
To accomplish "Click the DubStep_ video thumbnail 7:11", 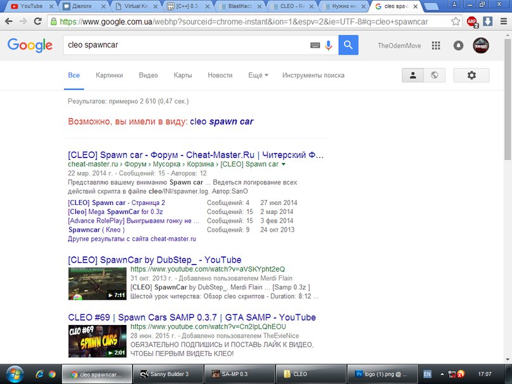I will (x=97, y=284).
